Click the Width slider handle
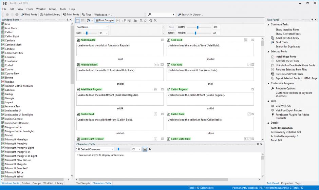319x190 pixels. [x=198, y=27]
